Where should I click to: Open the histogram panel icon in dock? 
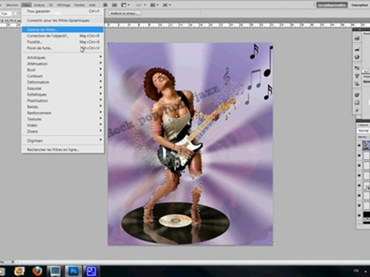tap(357, 38)
